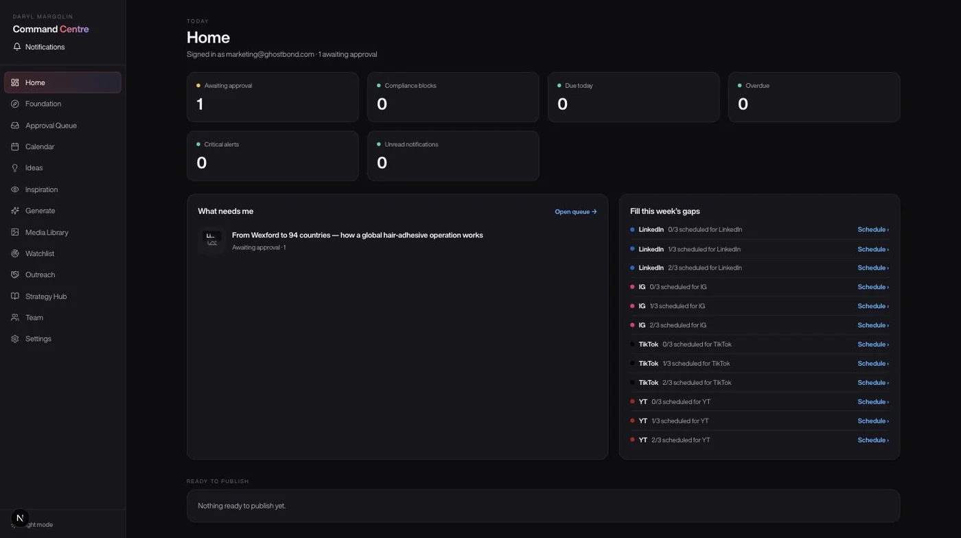
Task: Click the round N badge at bottom left
Action: coord(20,518)
